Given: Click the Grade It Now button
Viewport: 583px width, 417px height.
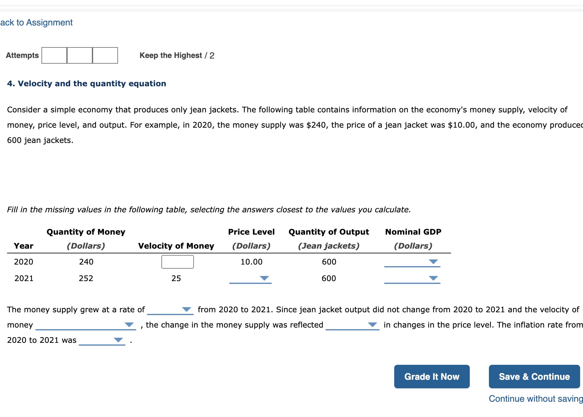Looking at the screenshot, I should [x=432, y=376].
